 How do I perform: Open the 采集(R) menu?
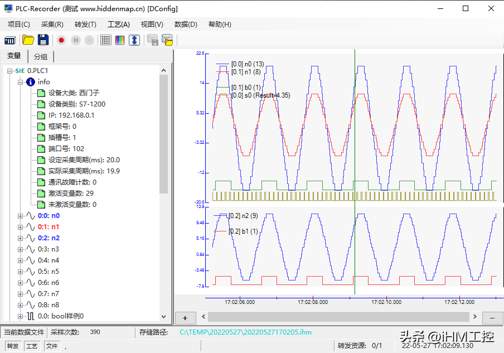(52, 25)
